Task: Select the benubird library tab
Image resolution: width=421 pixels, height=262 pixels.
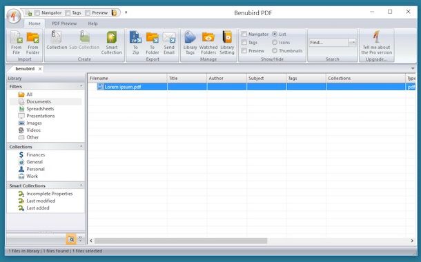Action: [x=25, y=69]
